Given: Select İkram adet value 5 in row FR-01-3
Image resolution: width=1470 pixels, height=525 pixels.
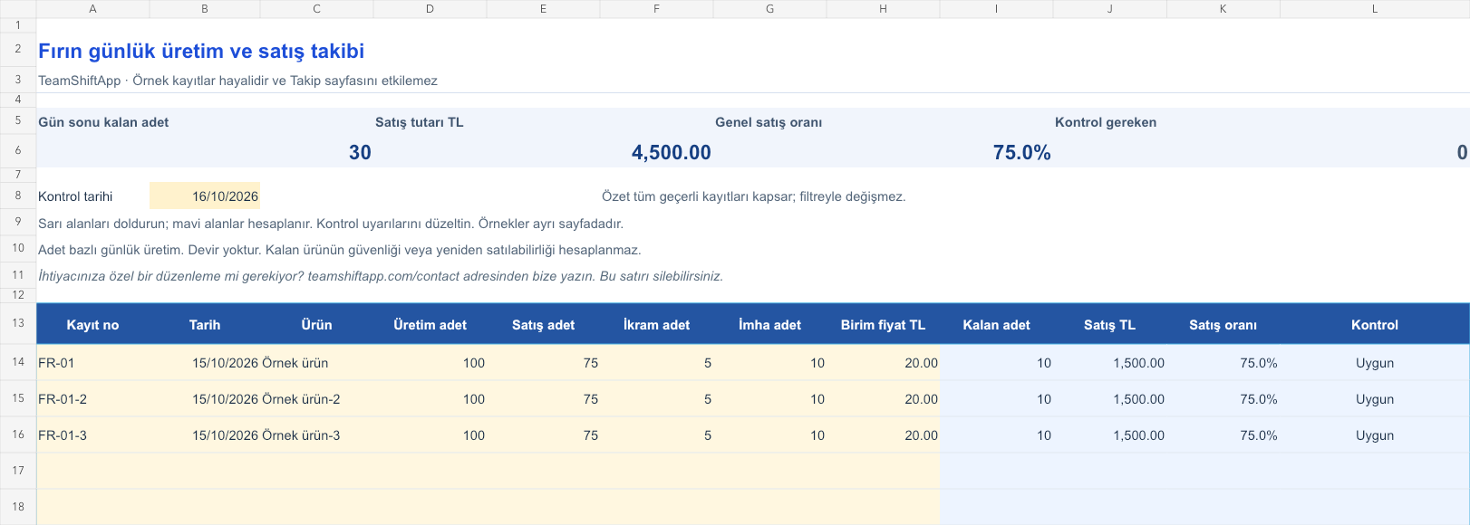Looking at the screenshot, I should [656, 435].
